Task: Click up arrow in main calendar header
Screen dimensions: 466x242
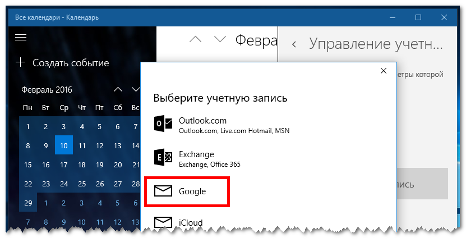Action: coord(195,39)
